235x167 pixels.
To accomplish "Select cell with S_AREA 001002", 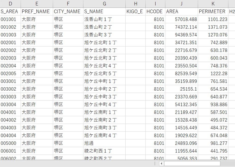I will pyautogui.click(x=10, y=27).
